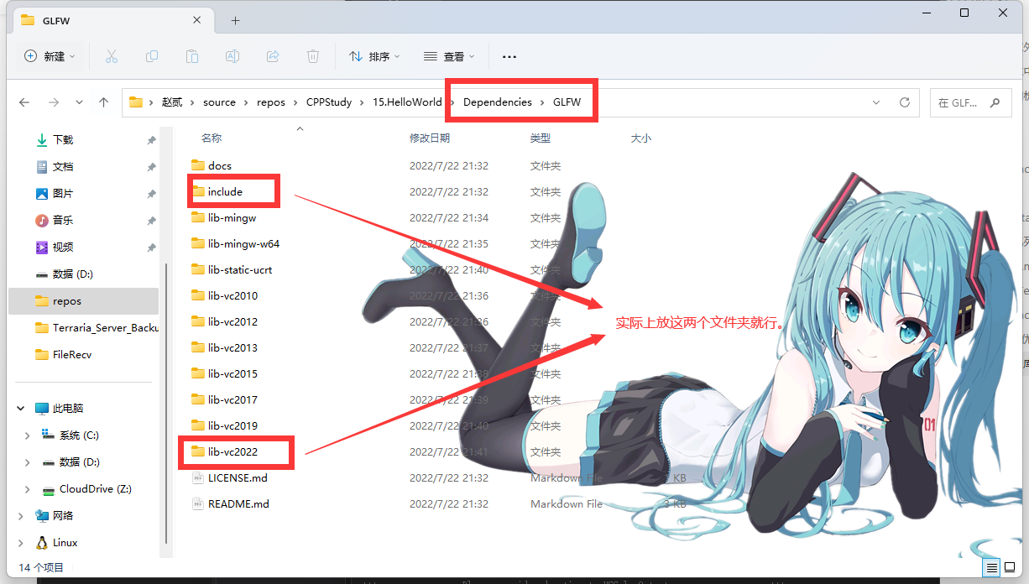Click the search magnifier icon

[x=995, y=103]
